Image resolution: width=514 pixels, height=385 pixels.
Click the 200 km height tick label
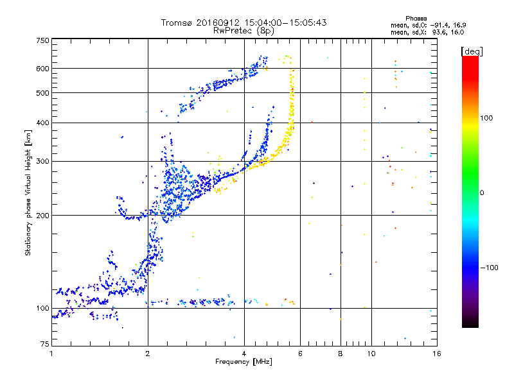tap(42, 216)
